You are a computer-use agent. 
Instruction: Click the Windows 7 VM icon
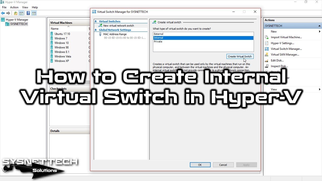click(x=52, y=38)
